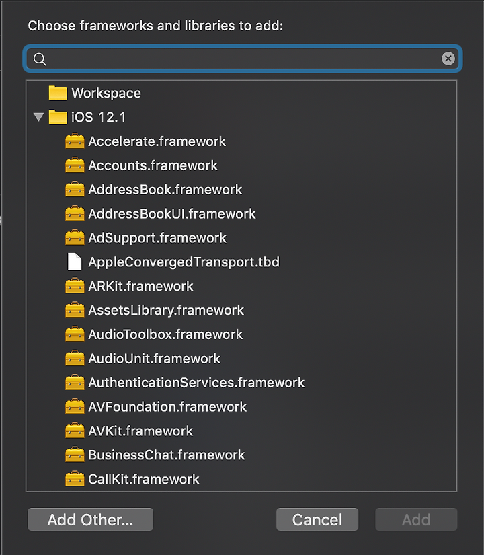Viewport: 484px width, 555px height.
Task: Select the BusinessChat.framework row
Action: [241, 455]
